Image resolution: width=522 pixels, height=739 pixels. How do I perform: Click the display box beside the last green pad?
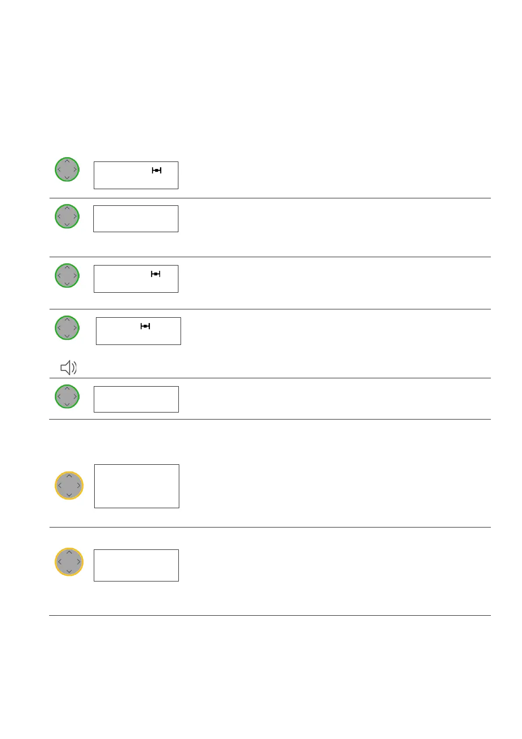tap(136, 399)
